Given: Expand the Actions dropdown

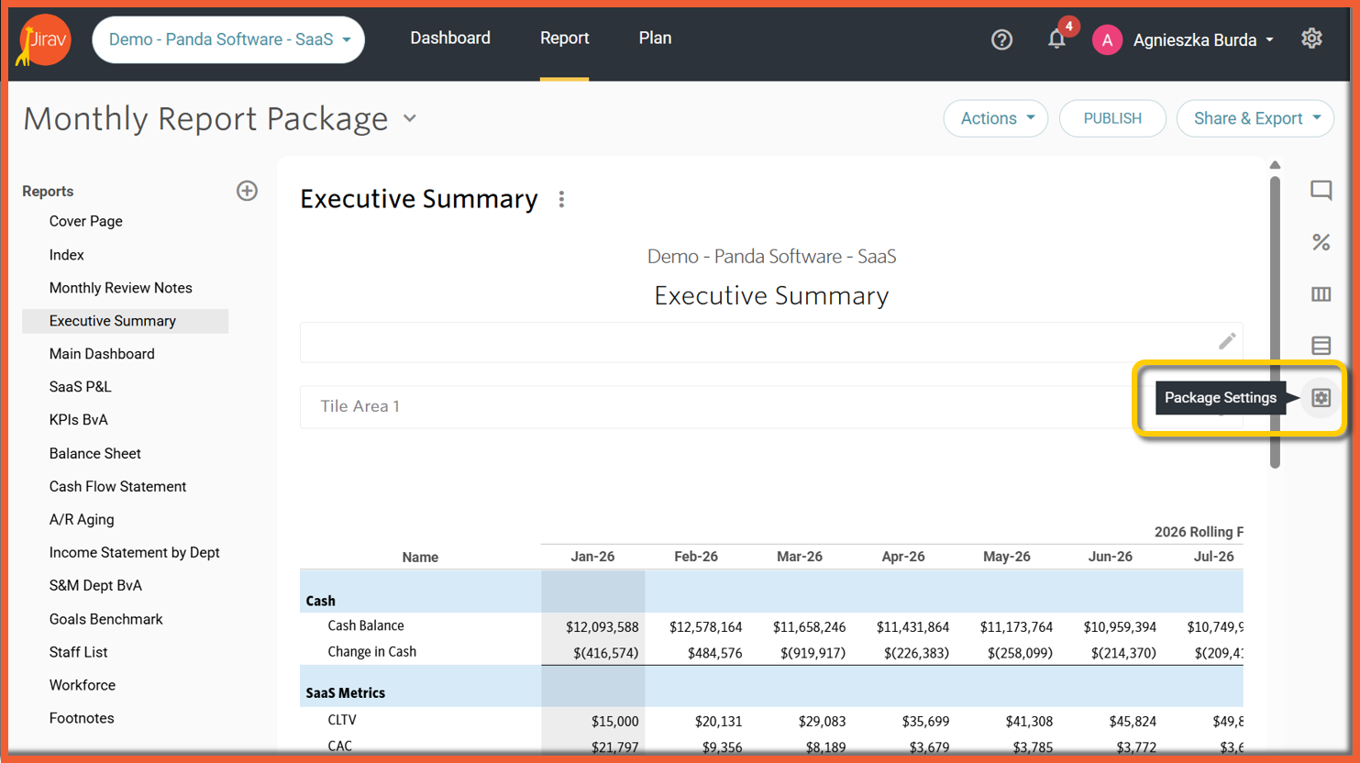Looking at the screenshot, I should click(x=996, y=118).
